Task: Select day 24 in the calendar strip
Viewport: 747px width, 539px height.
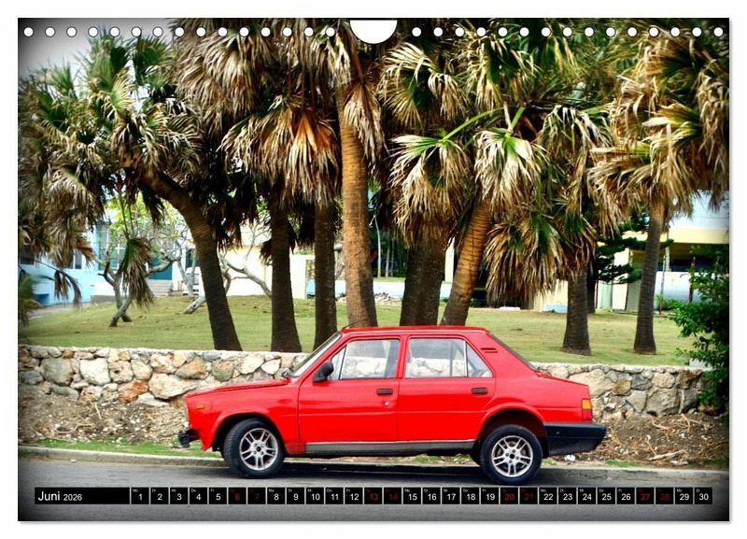Action: pos(587,496)
